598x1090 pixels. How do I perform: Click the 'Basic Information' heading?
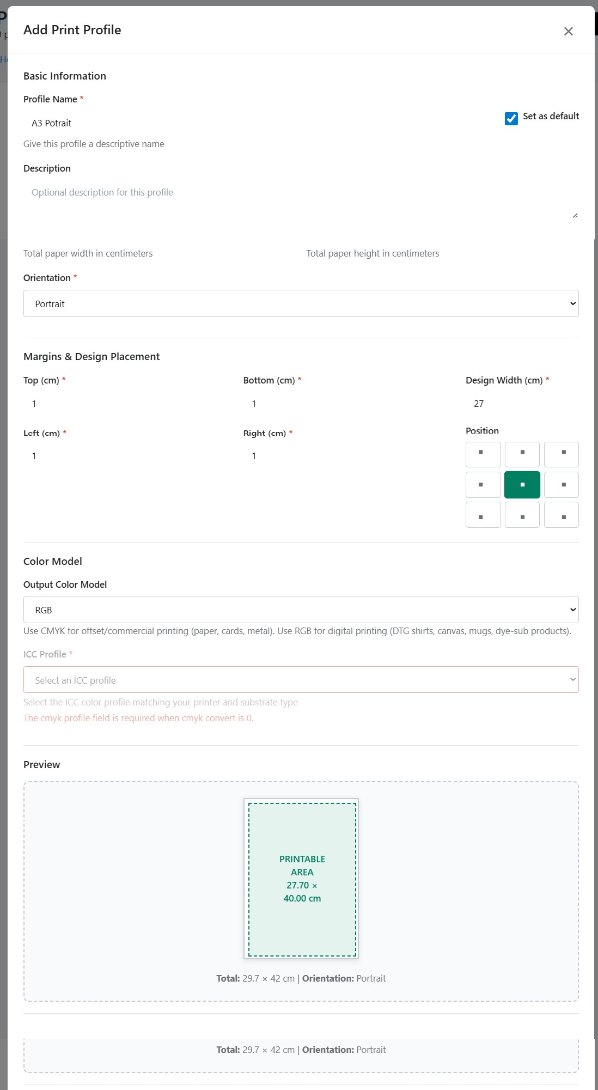(x=65, y=76)
